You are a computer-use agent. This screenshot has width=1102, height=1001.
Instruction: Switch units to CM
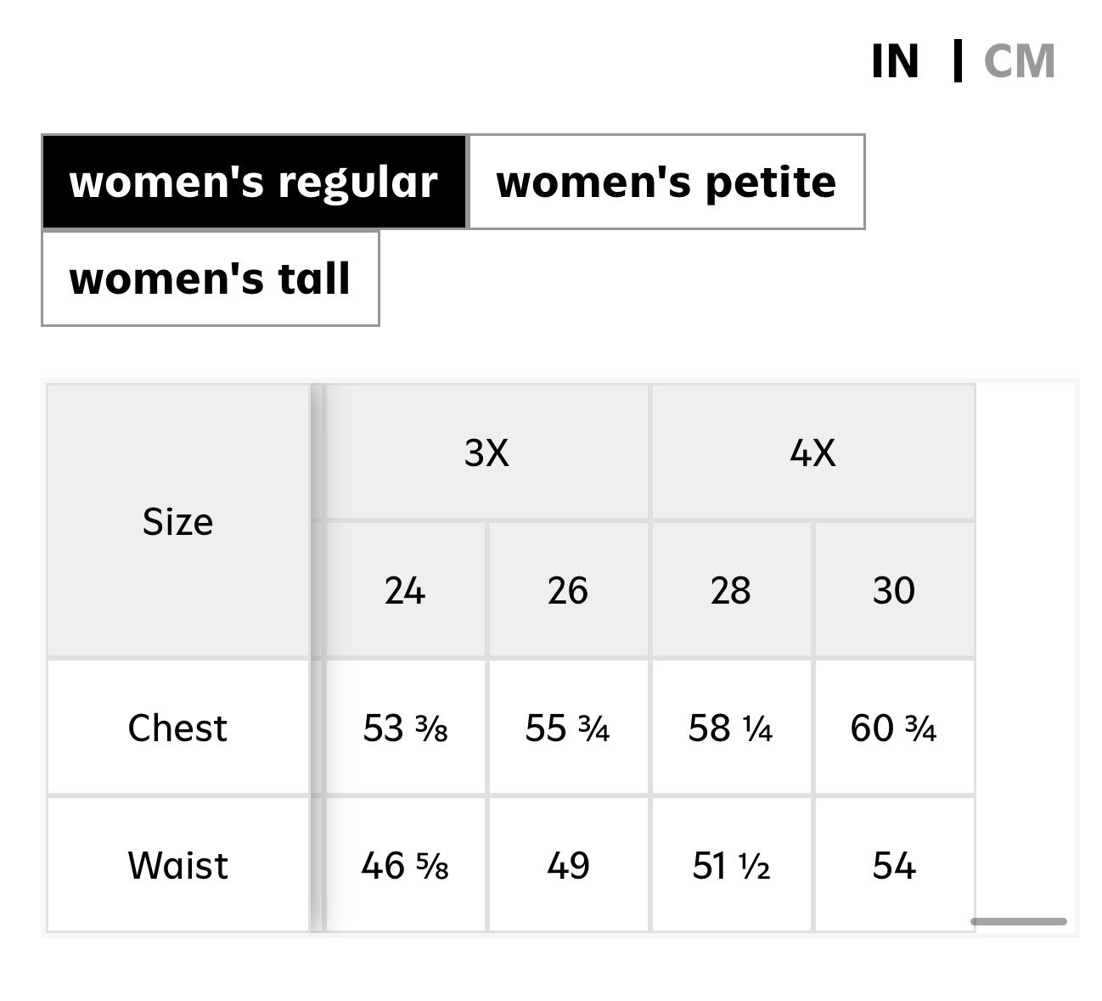1019,61
